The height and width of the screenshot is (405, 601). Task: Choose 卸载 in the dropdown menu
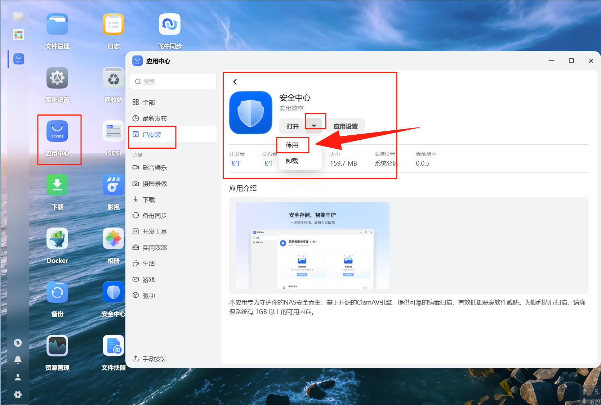[292, 161]
